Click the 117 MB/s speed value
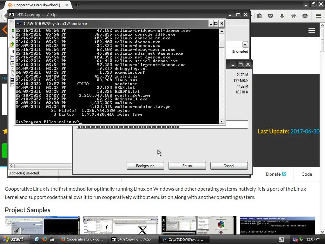This screenshot has height=244, width=325. (241, 80)
